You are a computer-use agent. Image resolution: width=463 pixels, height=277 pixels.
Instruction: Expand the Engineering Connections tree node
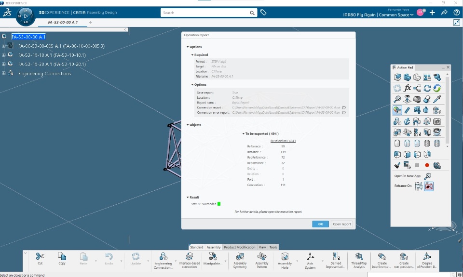[x=3, y=73]
